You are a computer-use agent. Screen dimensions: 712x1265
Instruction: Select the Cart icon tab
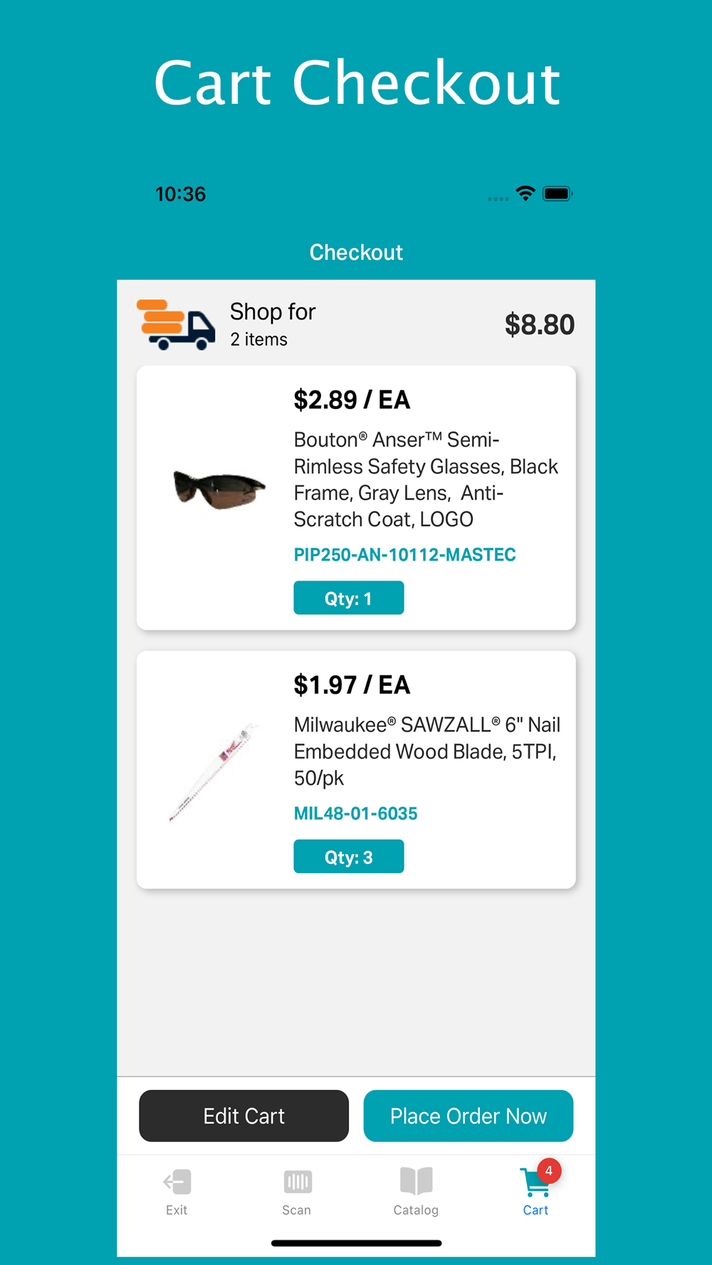point(535,1182)
